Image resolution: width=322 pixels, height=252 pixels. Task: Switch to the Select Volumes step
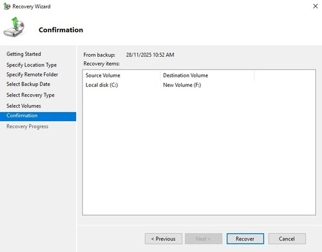click(24, 106)
